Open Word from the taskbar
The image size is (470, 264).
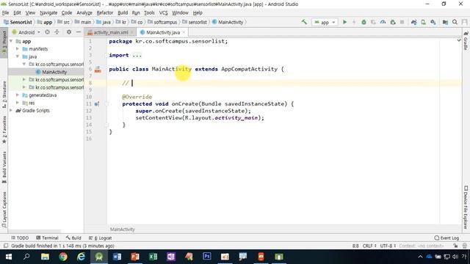pyautogui.click(x=117, y=257)
